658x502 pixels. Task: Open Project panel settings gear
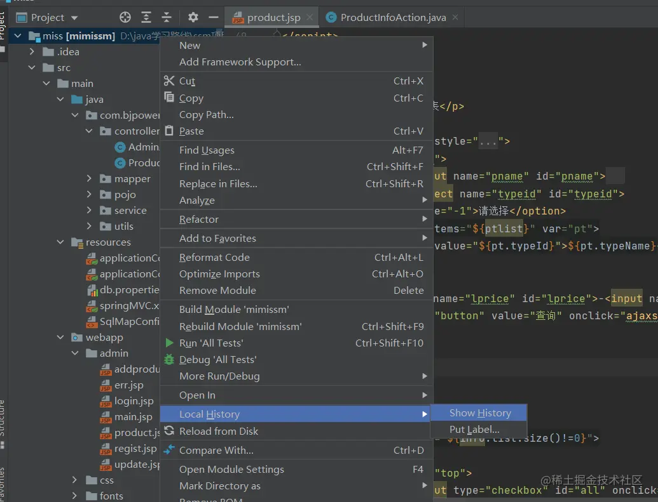tap(193, 17)
